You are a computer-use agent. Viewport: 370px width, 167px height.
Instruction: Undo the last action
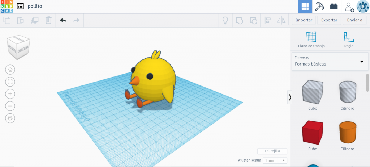pos(63,20)
